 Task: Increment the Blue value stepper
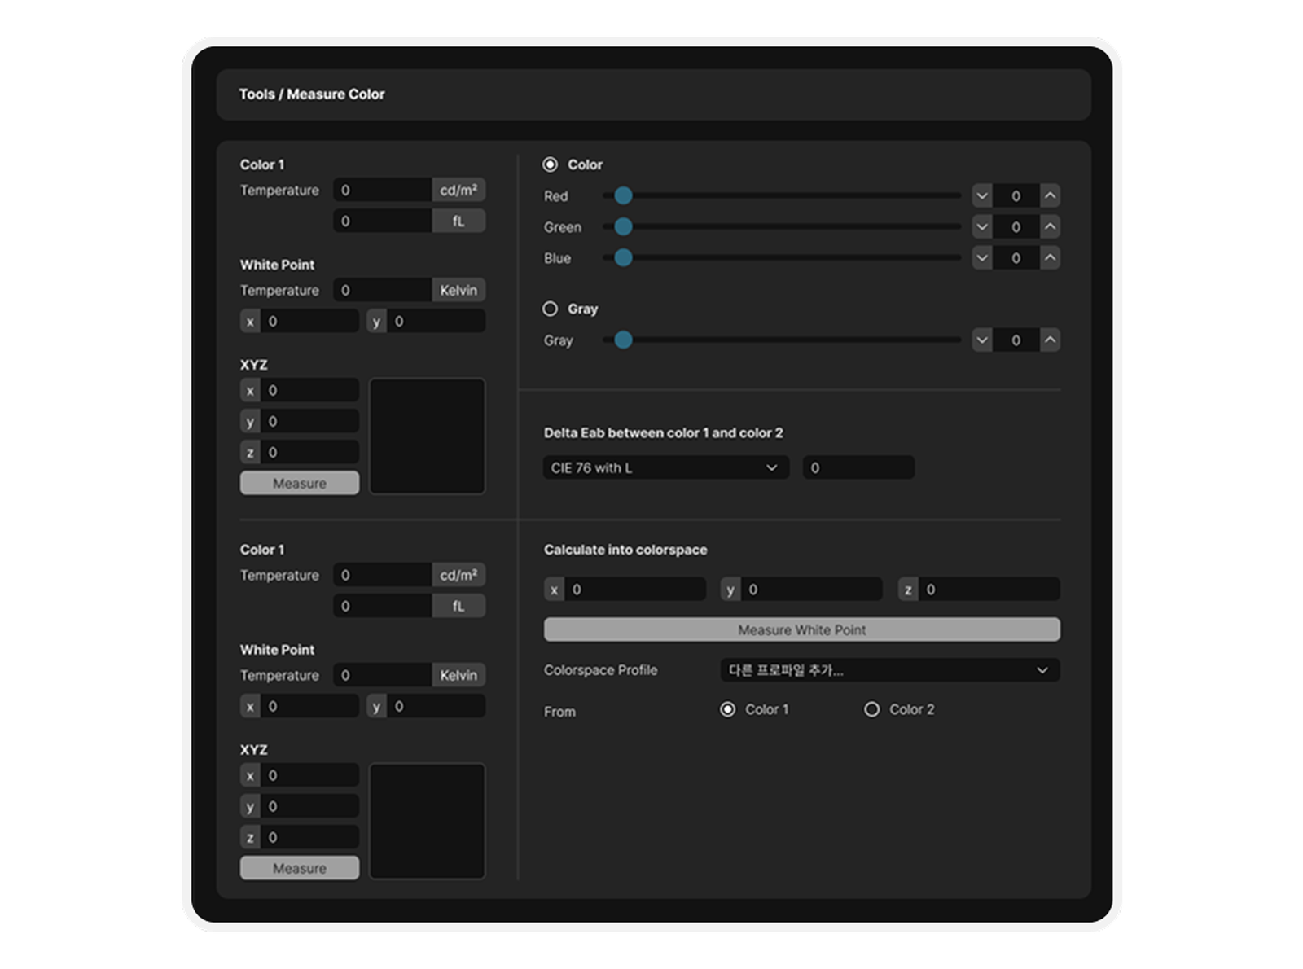click(1051, 258)
